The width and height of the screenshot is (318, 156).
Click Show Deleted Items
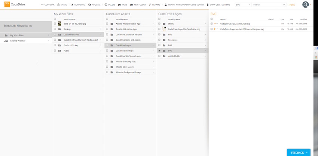tap(218, 4)
